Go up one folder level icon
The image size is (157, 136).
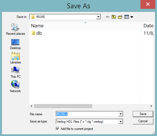click(x=114, y=17)
